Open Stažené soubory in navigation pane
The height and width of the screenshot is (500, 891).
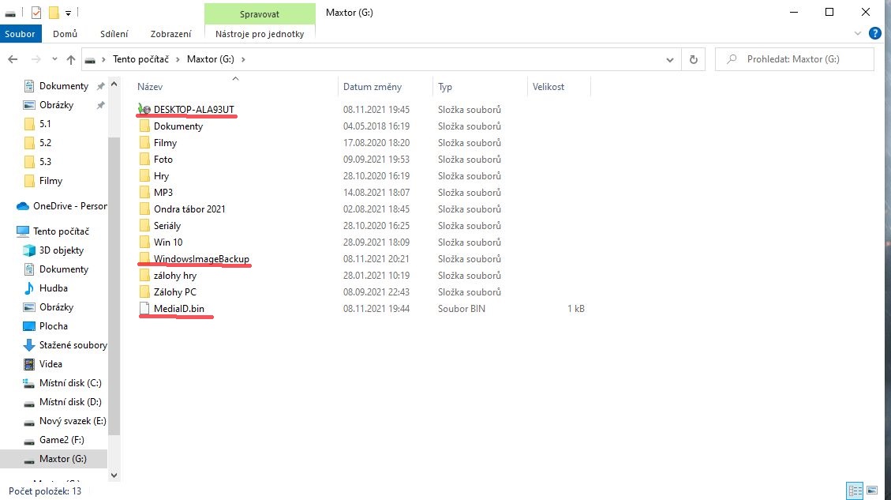tap(73, 344)
